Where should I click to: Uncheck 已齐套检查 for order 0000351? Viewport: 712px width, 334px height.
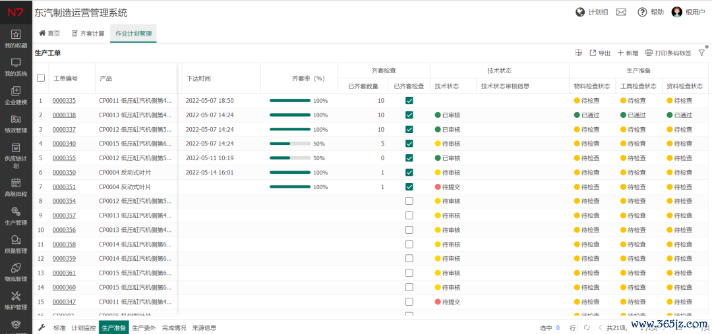coord(409,186)
